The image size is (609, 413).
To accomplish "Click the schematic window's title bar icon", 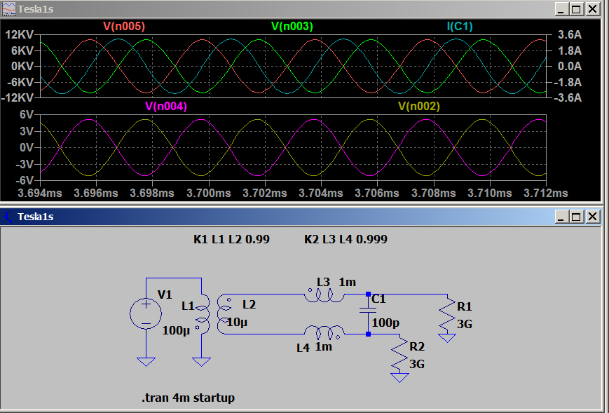I will pos(8,217).
